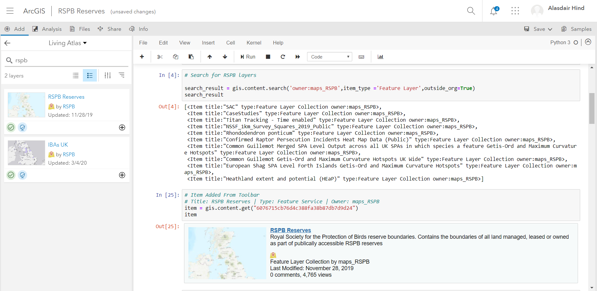
Task: Click authoritative badge on RSPB Reserves card
Action: pos(11,127)
